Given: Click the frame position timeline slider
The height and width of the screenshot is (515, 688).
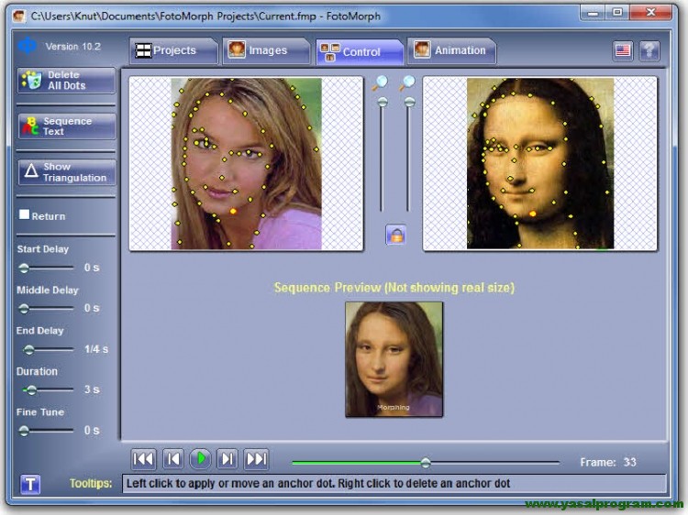Looking at the screenshot, I should tap(426, 463).
